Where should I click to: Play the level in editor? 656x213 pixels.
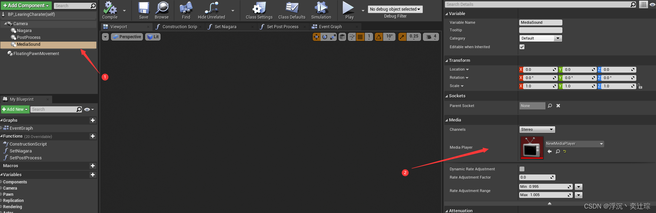point(349,10)
